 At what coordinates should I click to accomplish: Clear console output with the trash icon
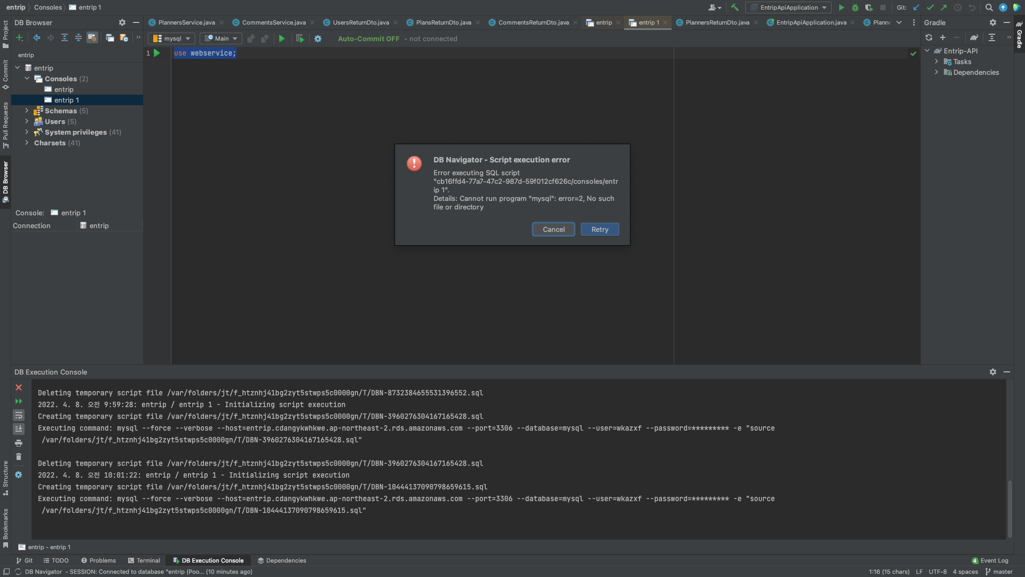(19, 457)
